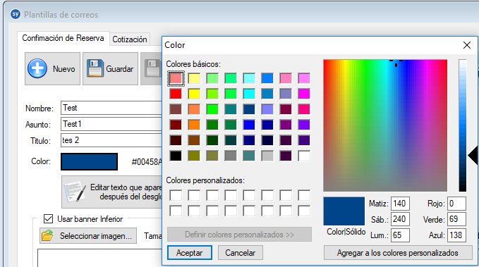
Task: Click the Nuevo button with plus icon
Action: click(52, 68)
